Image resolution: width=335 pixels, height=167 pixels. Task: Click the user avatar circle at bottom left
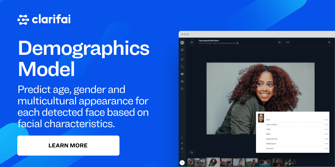[182, 163]
